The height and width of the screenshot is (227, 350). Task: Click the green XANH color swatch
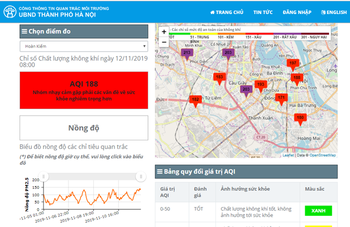(318, 210)
